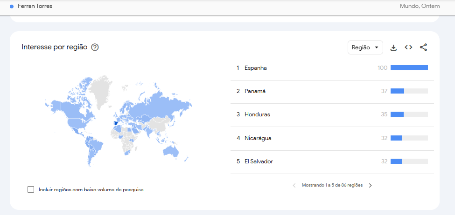Click the value 37 for Panamá
455x215 pixels.
point(385,91)
